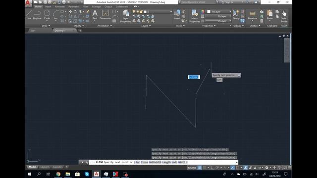Click the Trim tool in Modify panel
Viewport: 317px width, 178px height.
[x=80, y=12]
